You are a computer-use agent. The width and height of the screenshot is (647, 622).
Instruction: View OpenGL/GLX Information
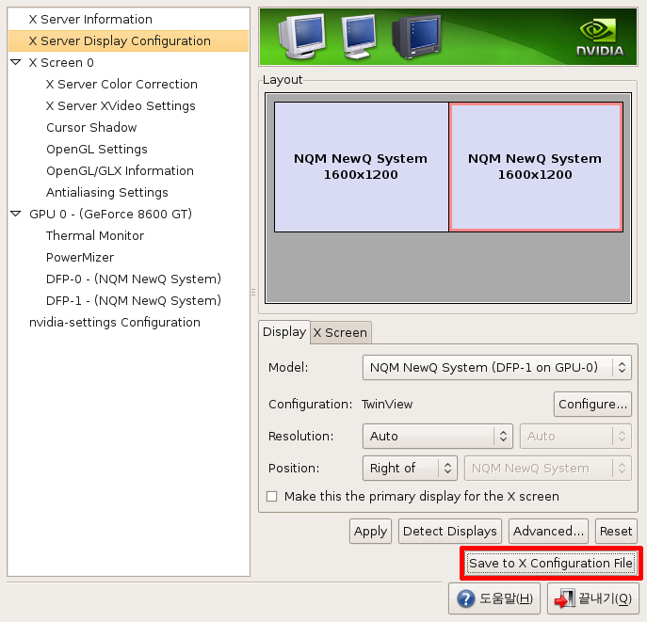[120, 170]
